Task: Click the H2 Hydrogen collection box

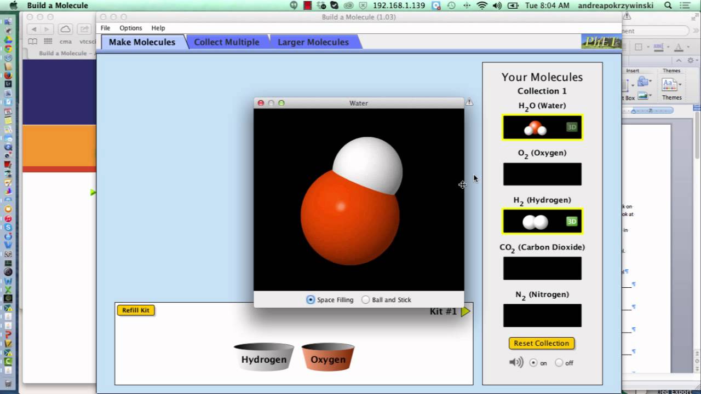Action: pos(542,221)
